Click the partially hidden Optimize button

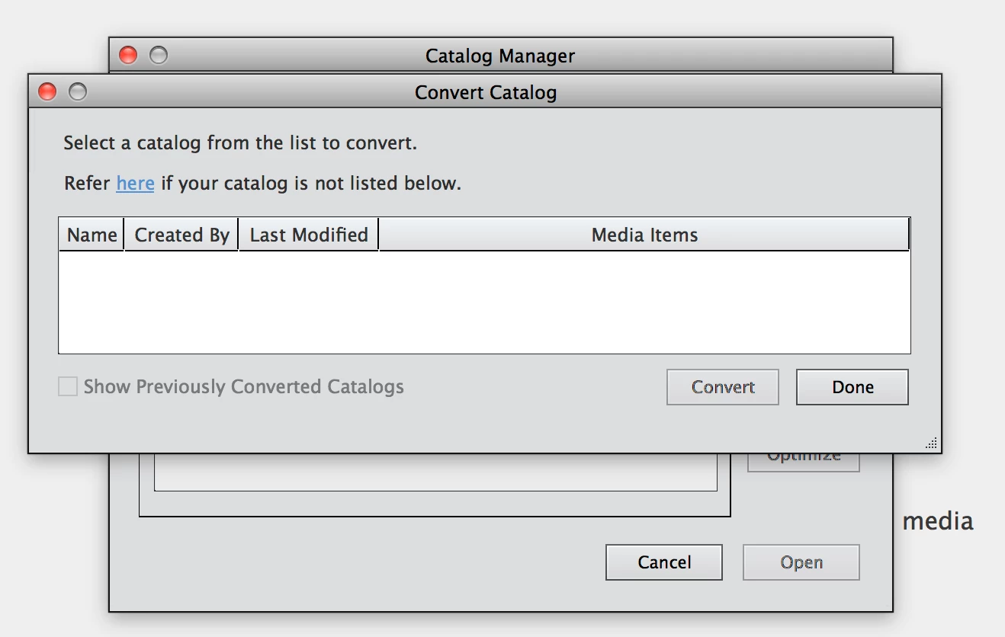click(804, 460)
